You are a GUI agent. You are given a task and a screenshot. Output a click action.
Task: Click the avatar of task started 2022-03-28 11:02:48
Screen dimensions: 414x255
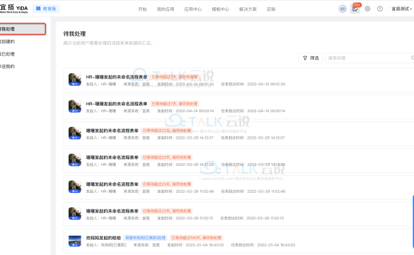tap(75, 187)
